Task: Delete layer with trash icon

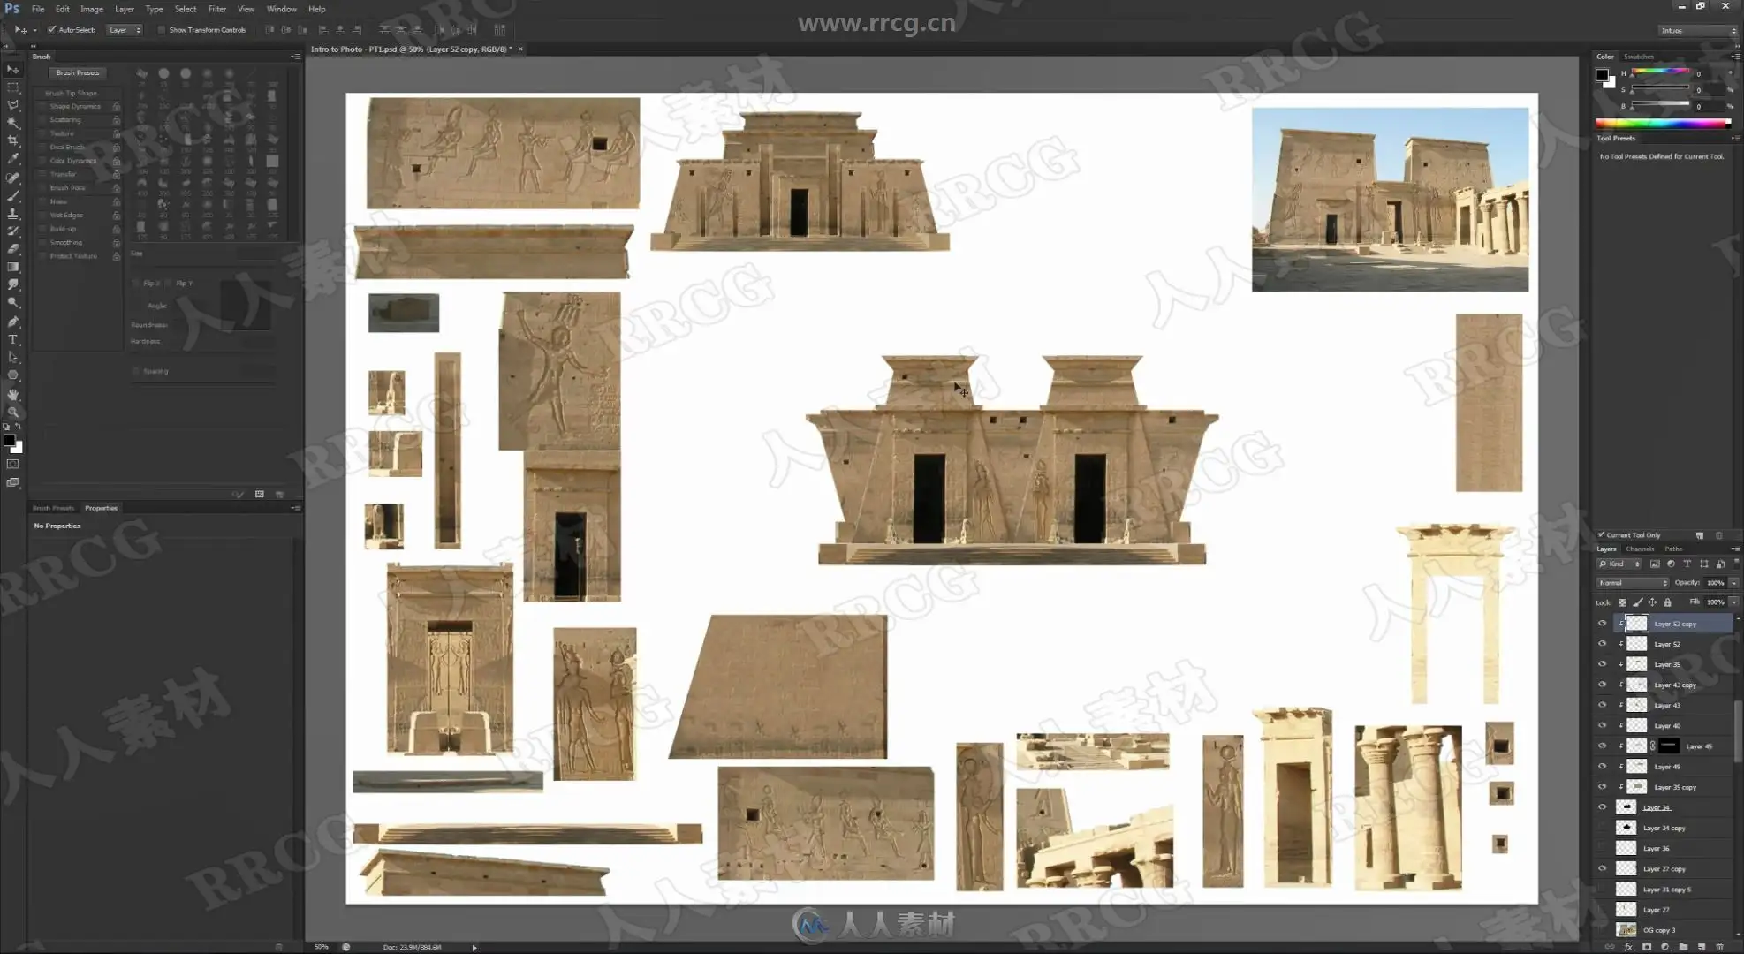Action: pyautogui.click(x=1719, y=947)
